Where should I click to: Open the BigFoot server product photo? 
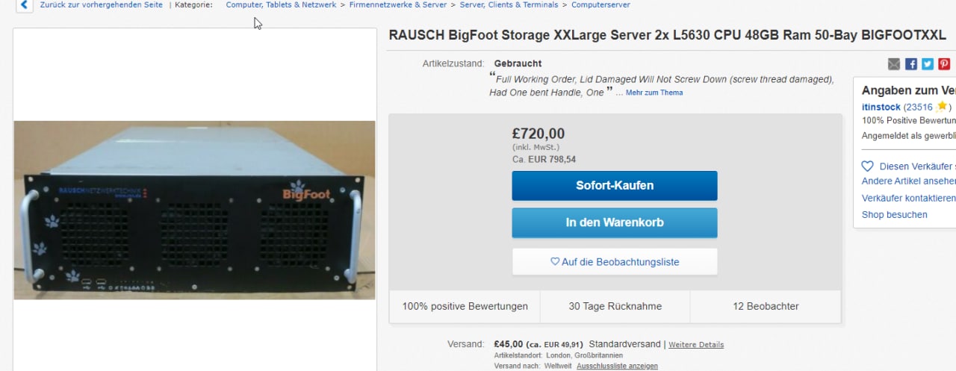point(194,210)
